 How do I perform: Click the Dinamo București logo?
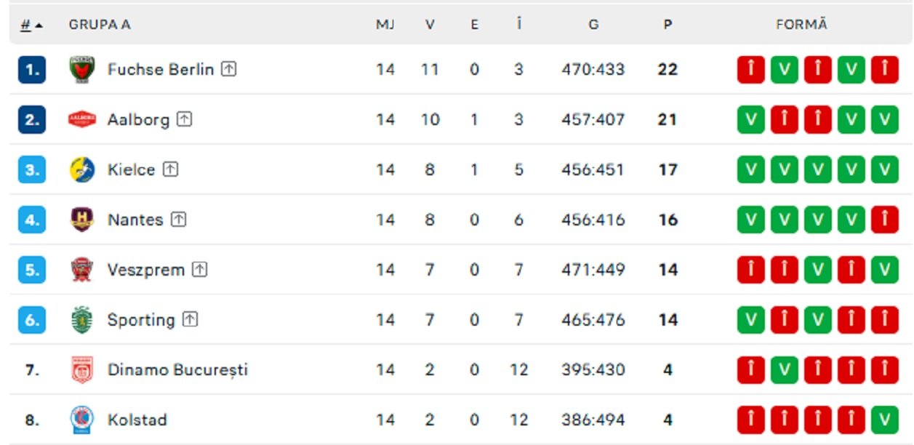tap(81, 370)
